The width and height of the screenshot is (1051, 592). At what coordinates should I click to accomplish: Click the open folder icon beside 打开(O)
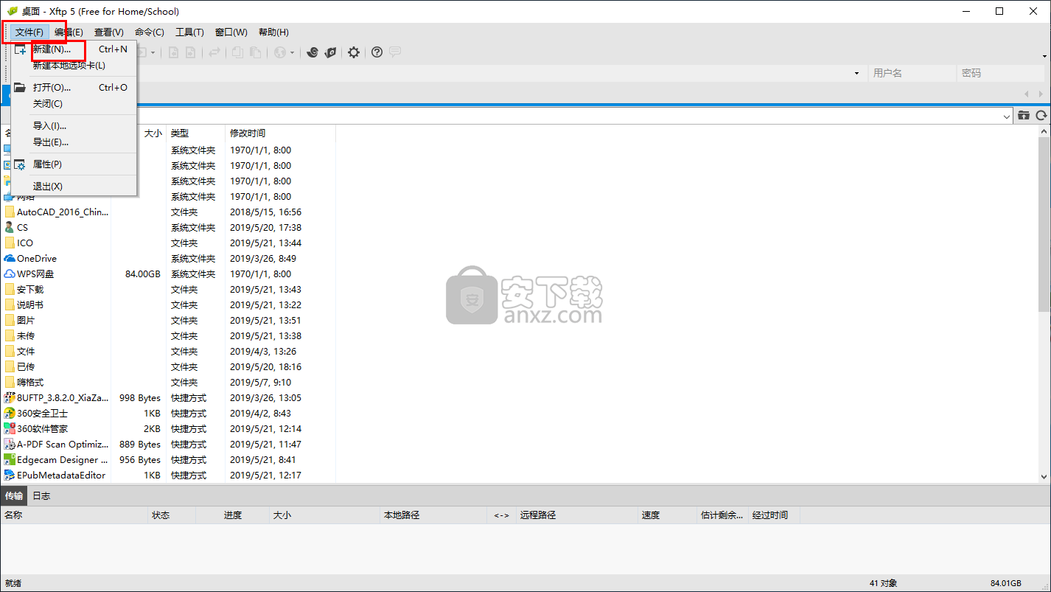(x=20, y=87)
